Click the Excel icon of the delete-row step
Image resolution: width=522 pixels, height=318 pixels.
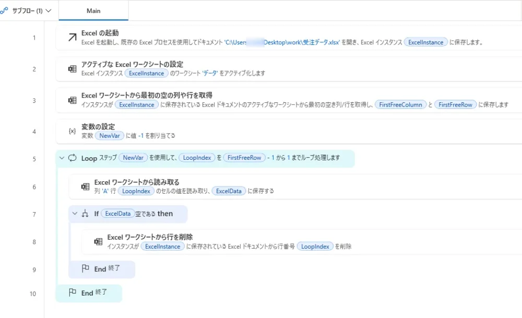click(98, 241)
